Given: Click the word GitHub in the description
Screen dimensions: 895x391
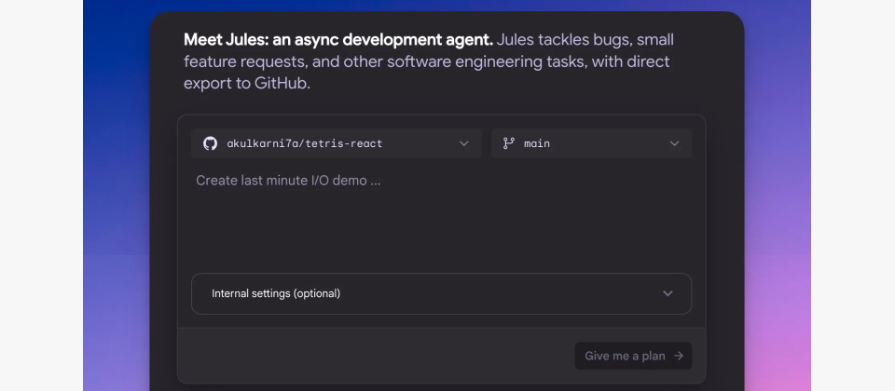Looking at the screenshot, I should pos(280,83).
